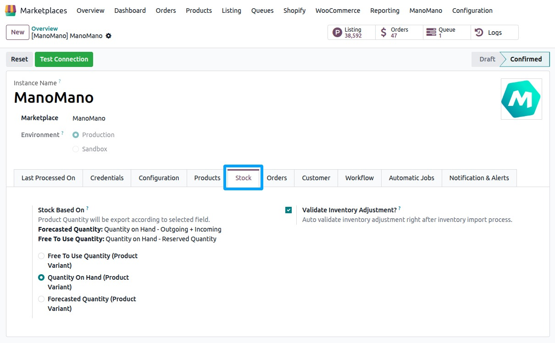Open the gear actions menu beside ManoMano
Screen dimensions: 555x343
(x=109, y=36)
